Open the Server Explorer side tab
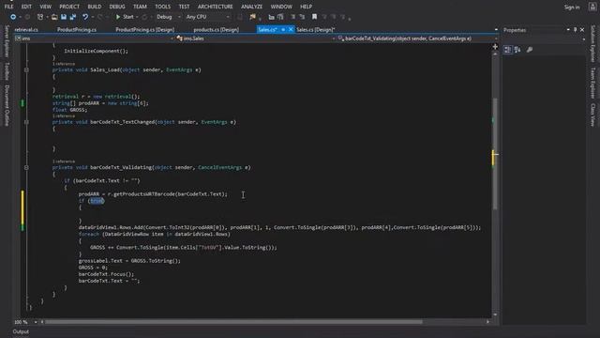 coord(7,41)
